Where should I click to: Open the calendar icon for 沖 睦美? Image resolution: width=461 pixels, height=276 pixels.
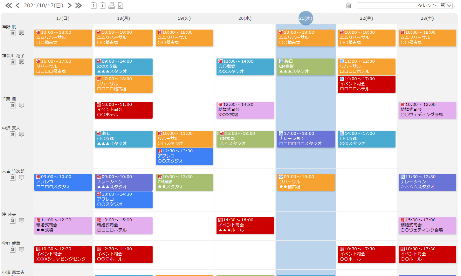click(x=12, y=221)
